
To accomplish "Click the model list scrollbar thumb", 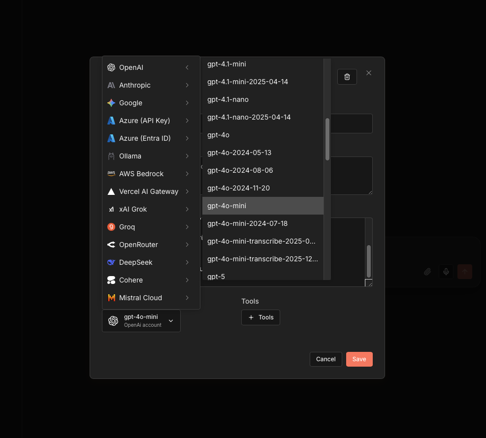I will (327, 139).
